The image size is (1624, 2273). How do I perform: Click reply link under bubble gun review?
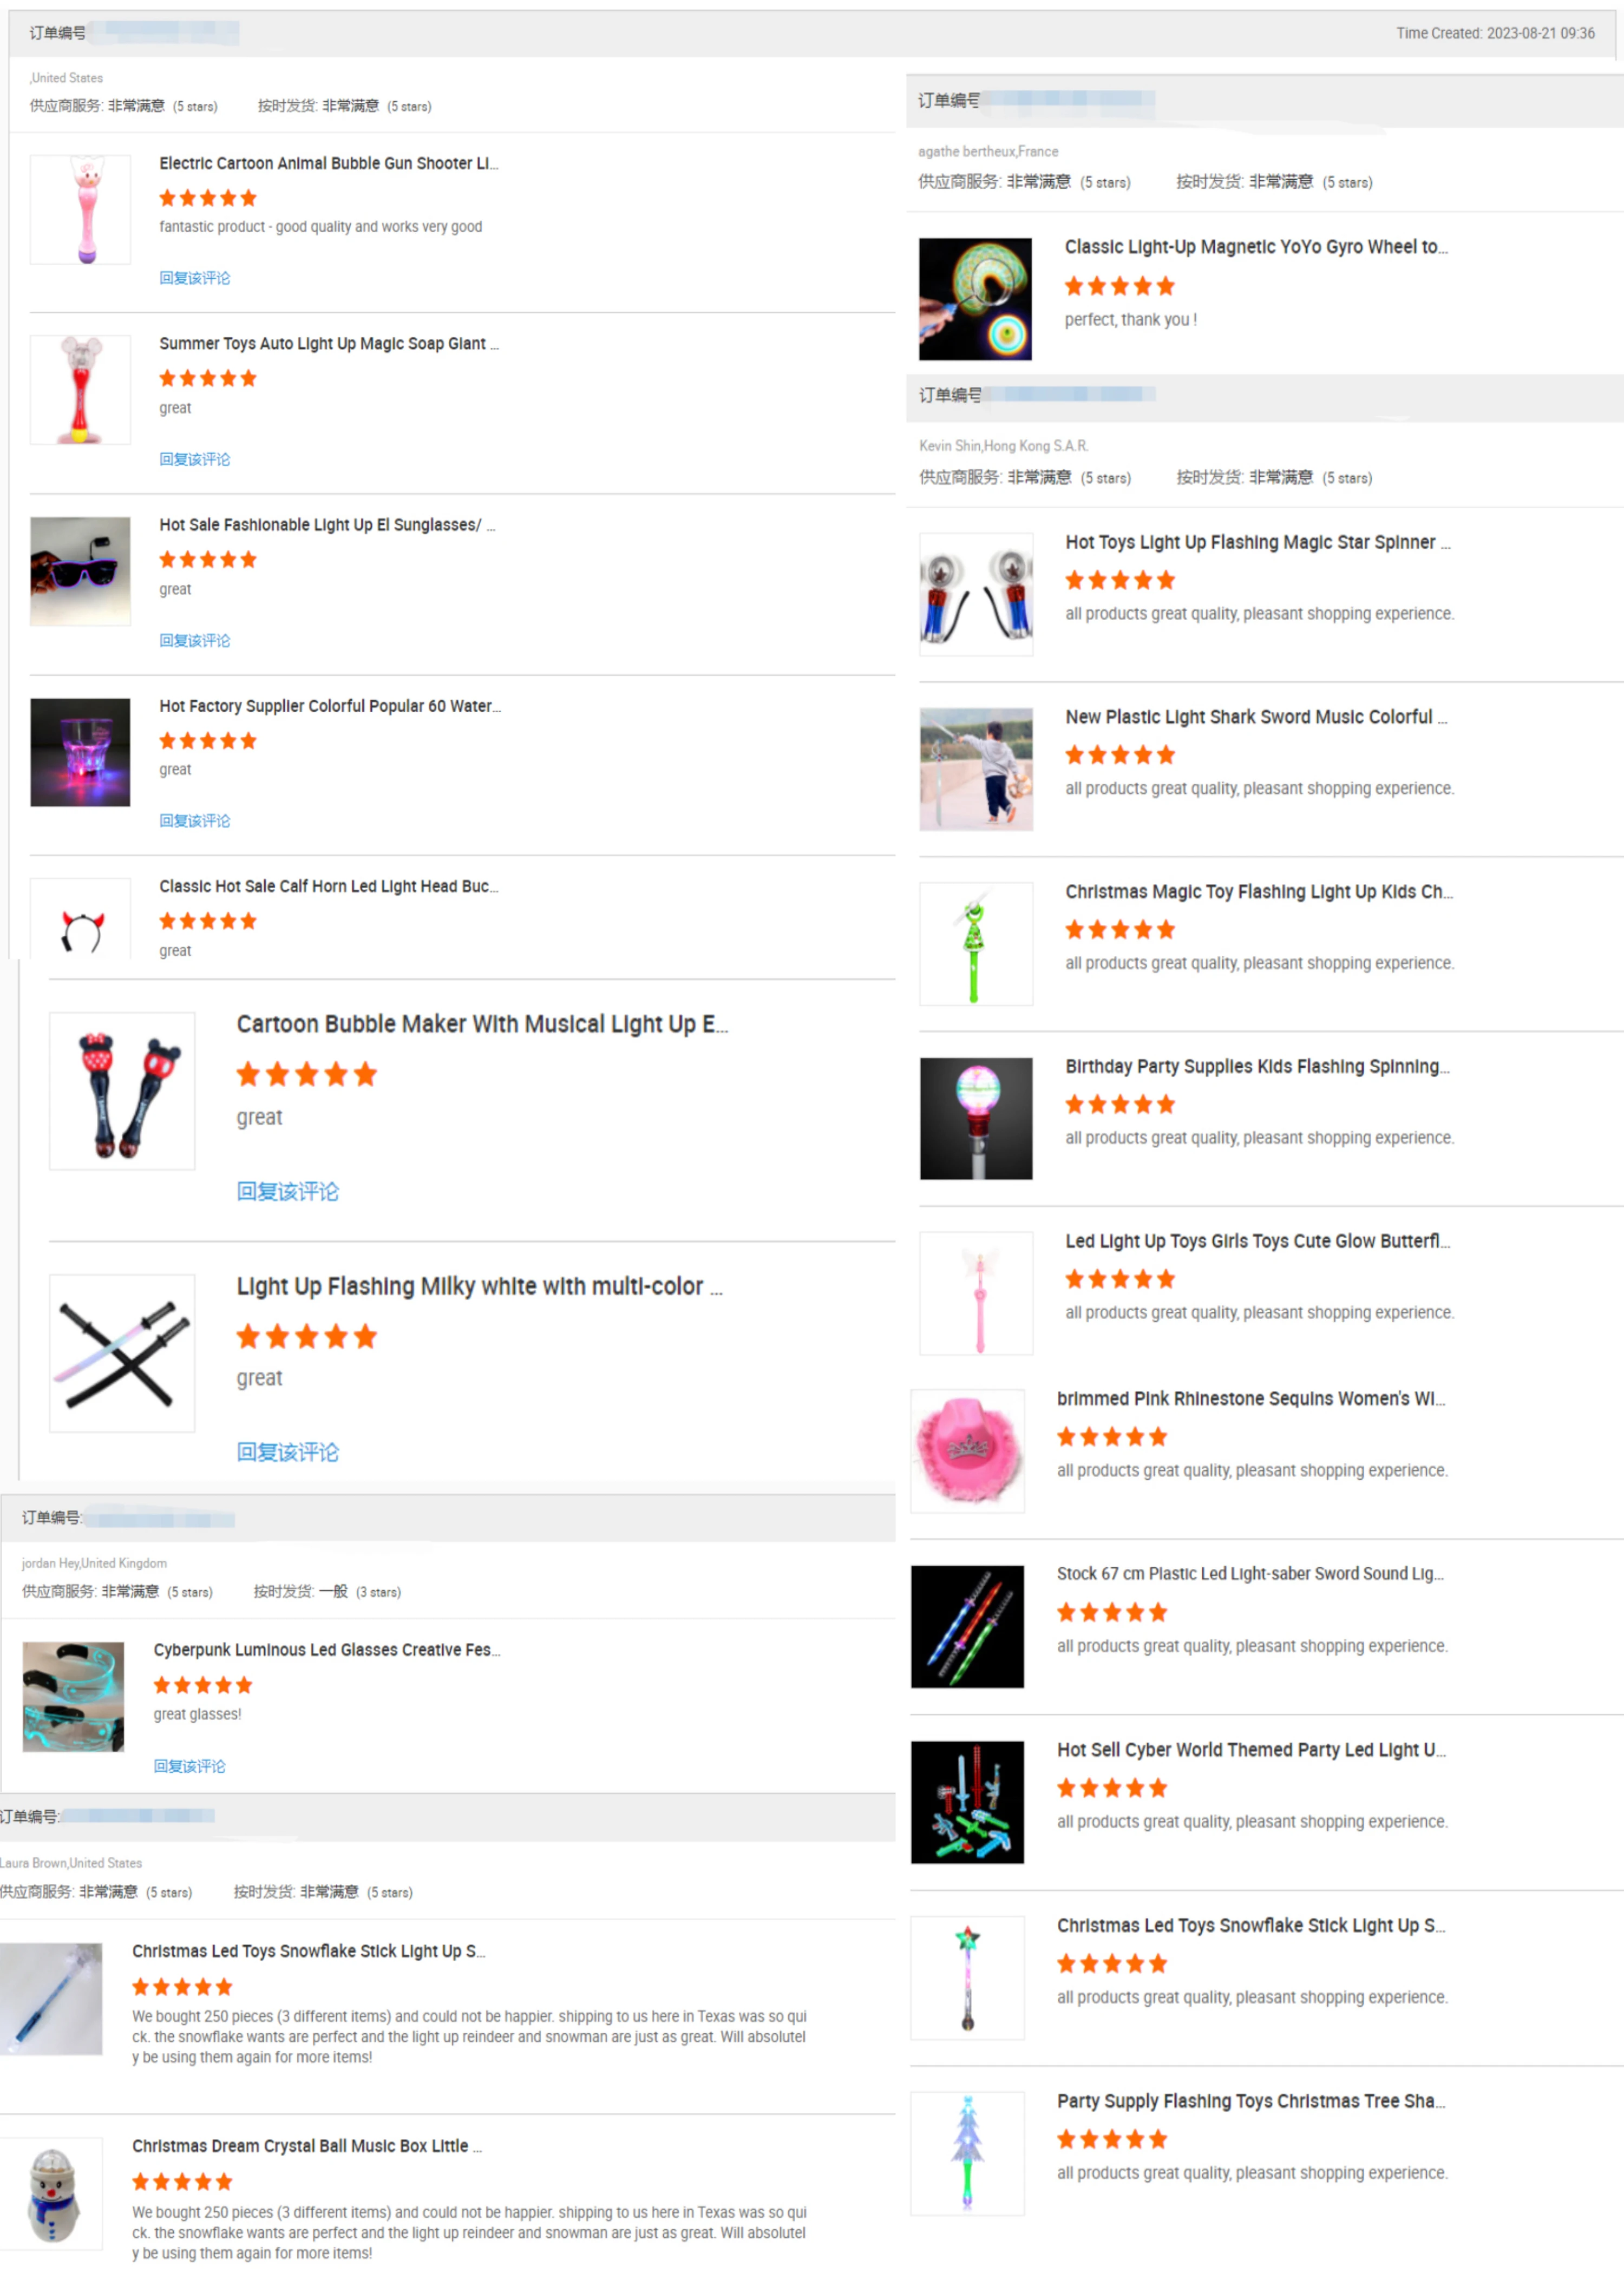194,278
